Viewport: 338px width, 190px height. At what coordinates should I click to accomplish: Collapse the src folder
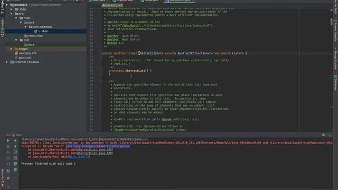[x=12, y=14]
